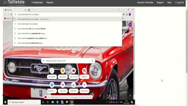Click the Google search box on page
This screenshot has height=106, width=188.
[x=68, y=61]
